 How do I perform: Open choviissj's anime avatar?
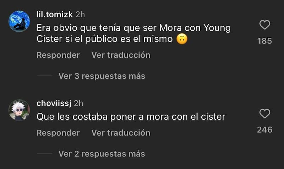19,110
